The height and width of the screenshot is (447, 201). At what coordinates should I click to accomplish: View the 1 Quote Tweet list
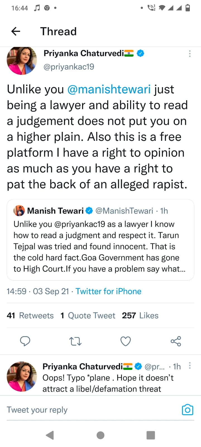click(x=88, y=315)
